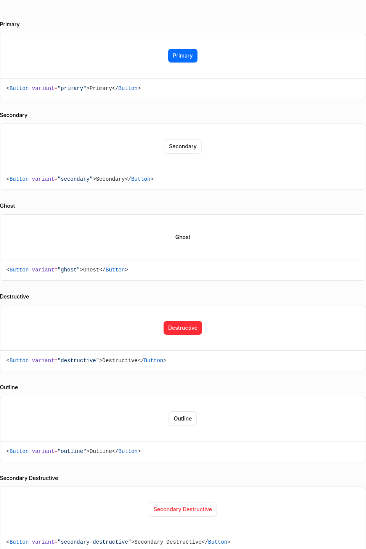Select the Secondary section heading

coord(14,115)
